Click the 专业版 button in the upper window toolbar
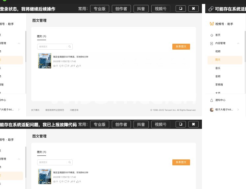 point(99,9)
